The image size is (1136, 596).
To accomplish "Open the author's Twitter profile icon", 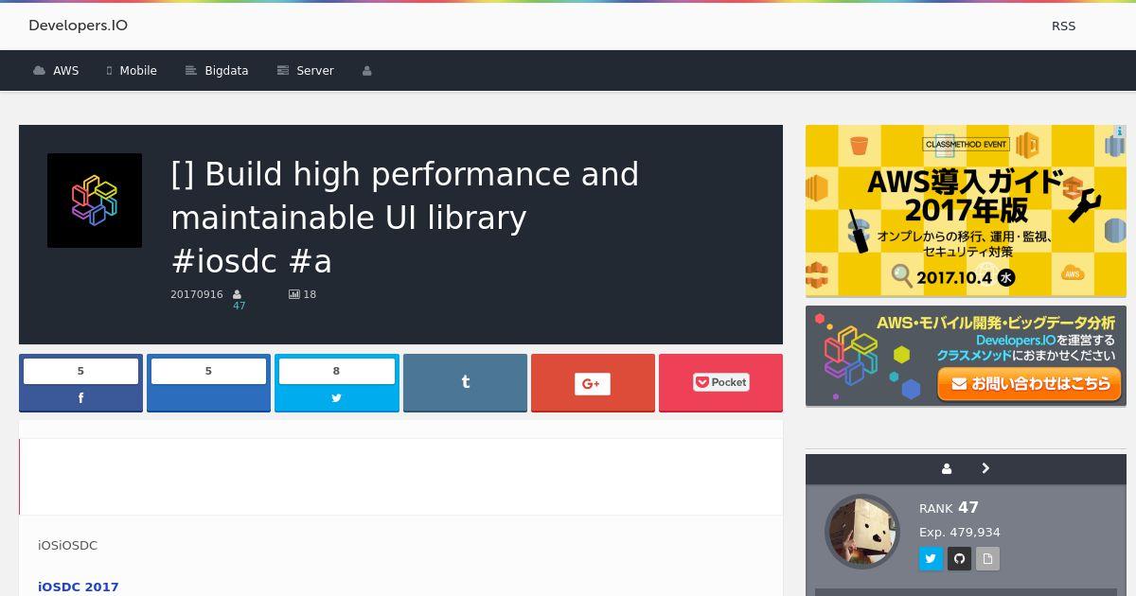I will (931, 559).
